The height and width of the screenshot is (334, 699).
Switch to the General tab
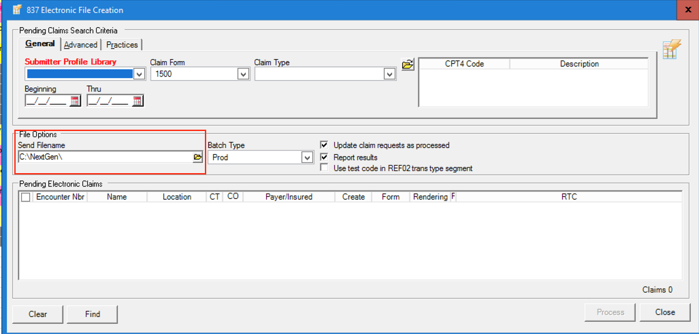pyautogui.click(x=40, y=44)
